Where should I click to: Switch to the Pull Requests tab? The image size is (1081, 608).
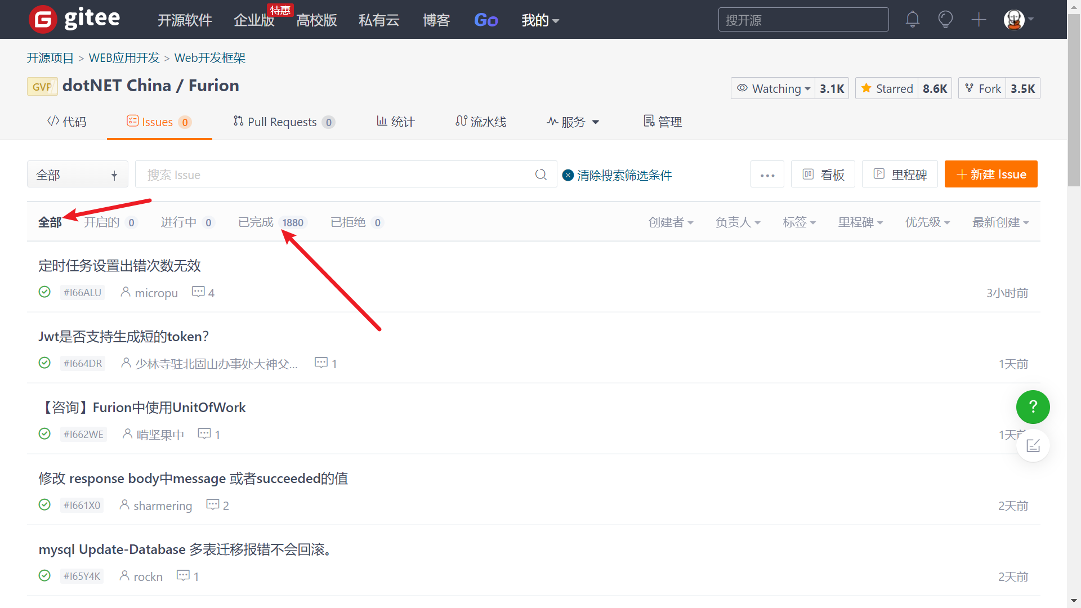[x=283, y=122]
